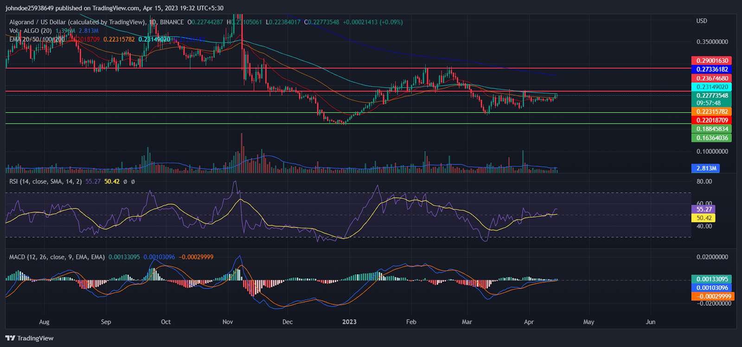Screen dimensions: 742x347
Task: Click the Feb label on time axis
Action: (x=411, y=322)
